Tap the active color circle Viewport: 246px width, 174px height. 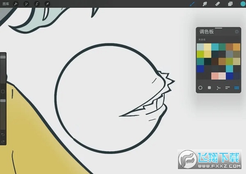click(243, 4)
